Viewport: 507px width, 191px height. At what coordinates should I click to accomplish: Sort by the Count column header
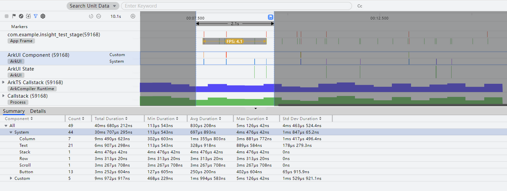76,119
